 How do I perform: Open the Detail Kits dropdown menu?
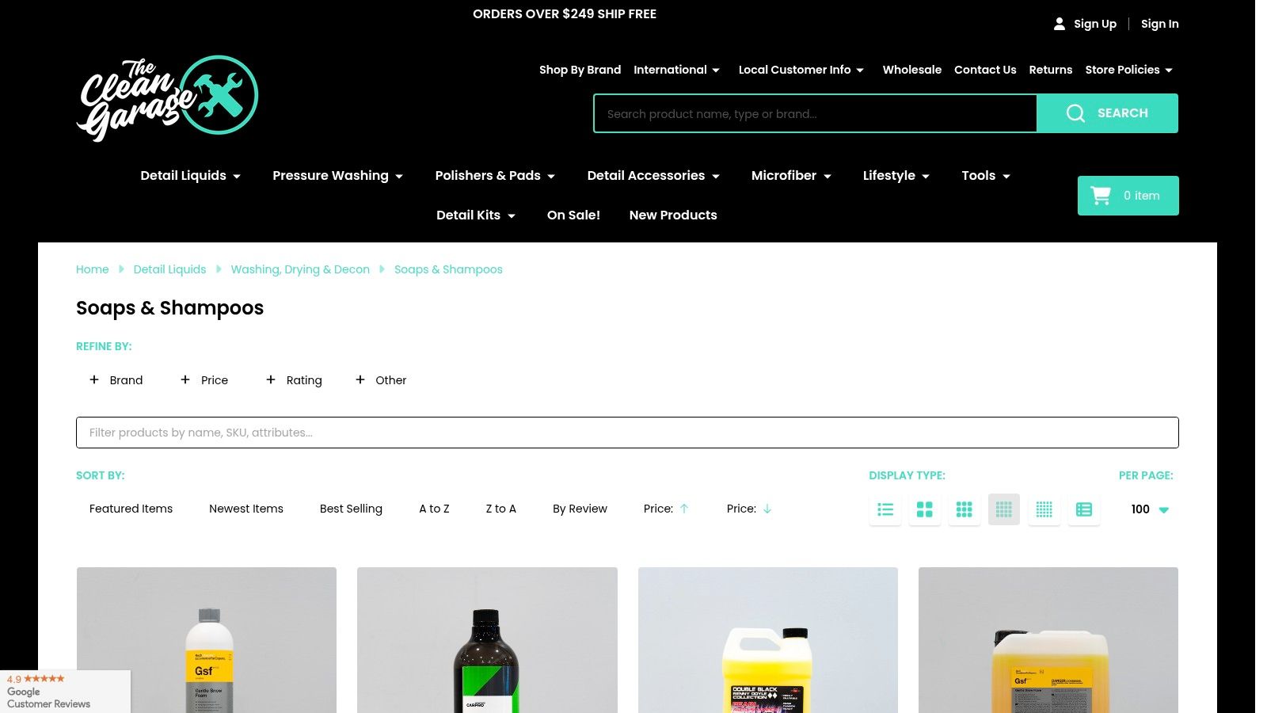476,215
